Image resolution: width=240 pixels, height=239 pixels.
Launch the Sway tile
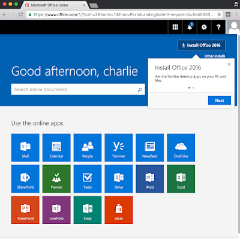click(x=88, y=210)
